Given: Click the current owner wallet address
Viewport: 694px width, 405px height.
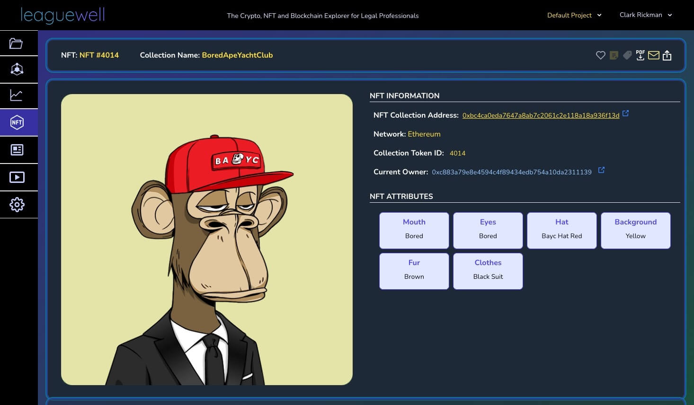Looking at the screenshot, I should pyautogui.click(x=512, y=172).
